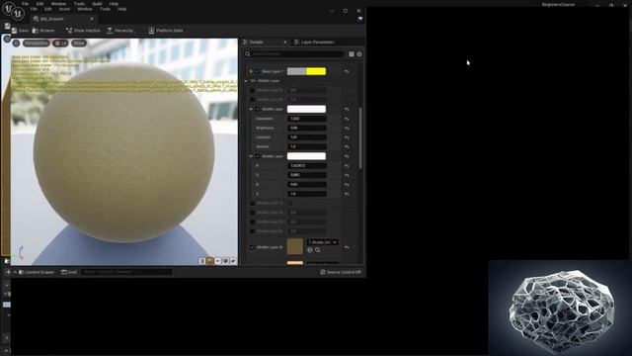Expand the Base Layer 1 row arrow
This screenshot has height=356, width=632.
[x=251, y=71]
